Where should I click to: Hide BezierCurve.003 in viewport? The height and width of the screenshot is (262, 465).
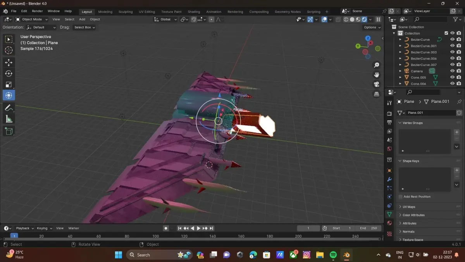pos(452,52)
